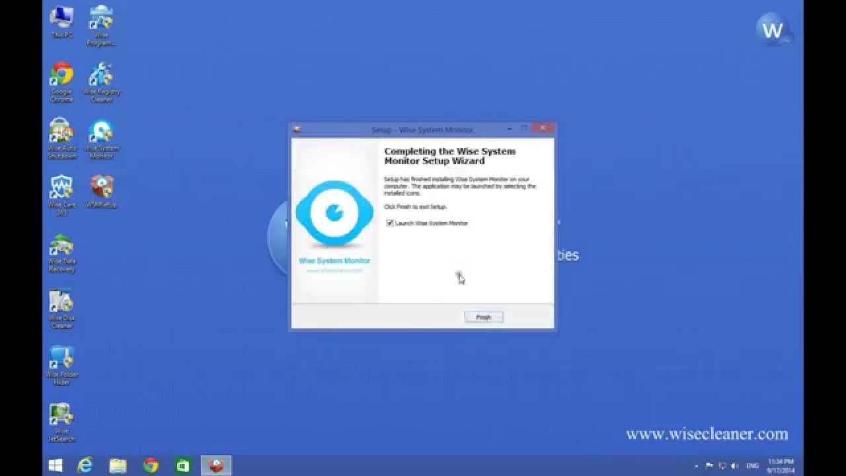The image size is (846, 476).
Task: Open the volume speaker tray icon
Action: point(734,466)
